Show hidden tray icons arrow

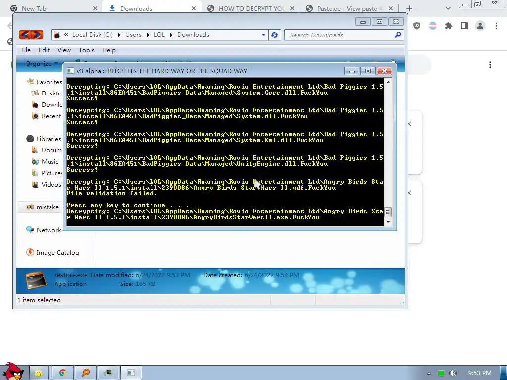click(x=429, y=373)
